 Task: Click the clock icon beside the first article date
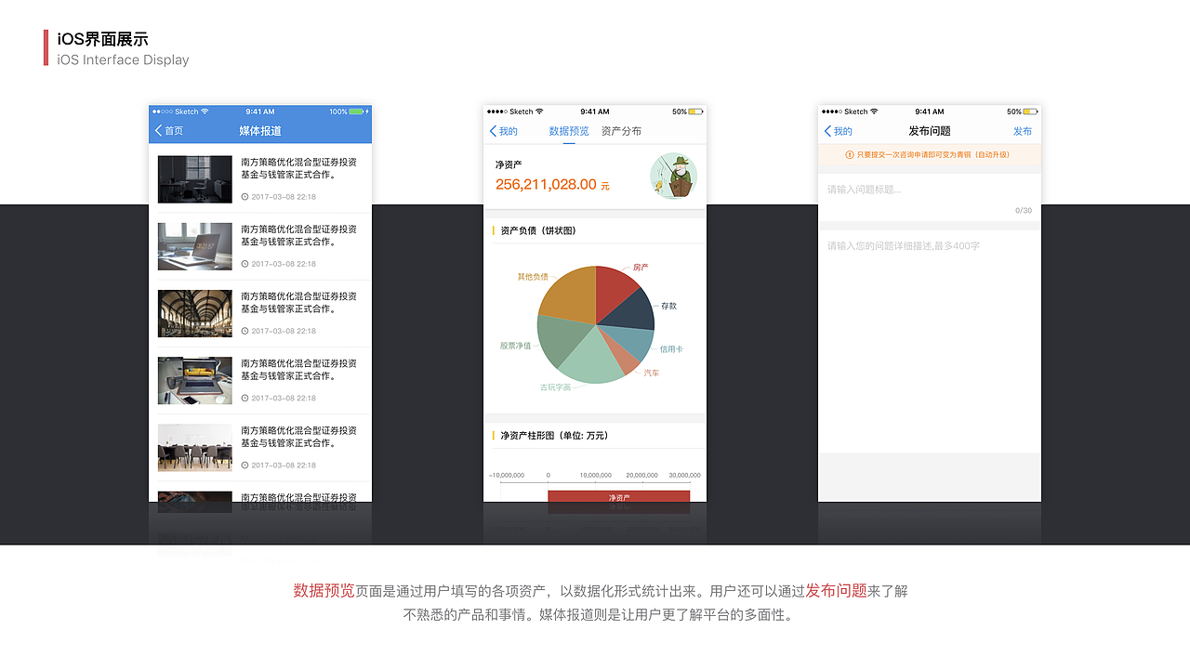pos(245,196)
